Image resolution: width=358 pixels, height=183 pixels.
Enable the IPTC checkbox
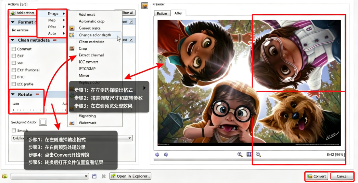point(14,77)
